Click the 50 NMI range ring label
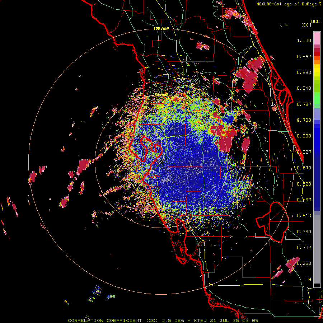323x323 pixels. (161, 95)
